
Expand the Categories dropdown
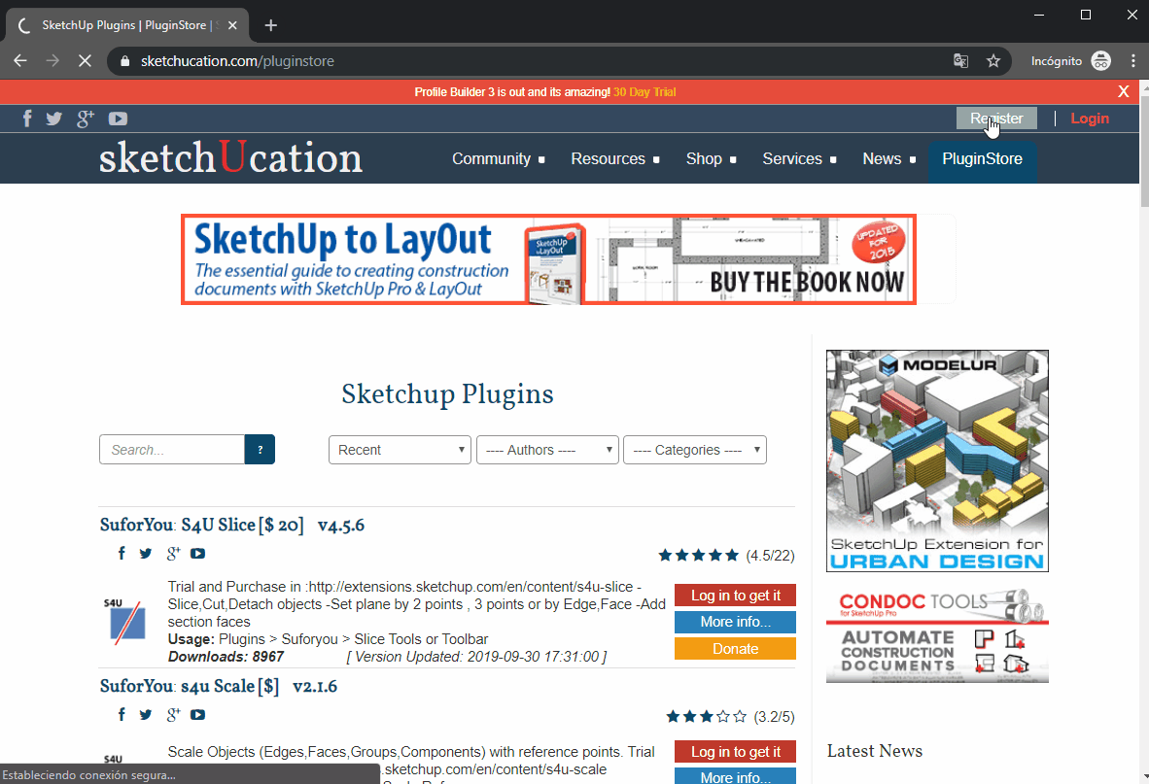pos(695,450)
